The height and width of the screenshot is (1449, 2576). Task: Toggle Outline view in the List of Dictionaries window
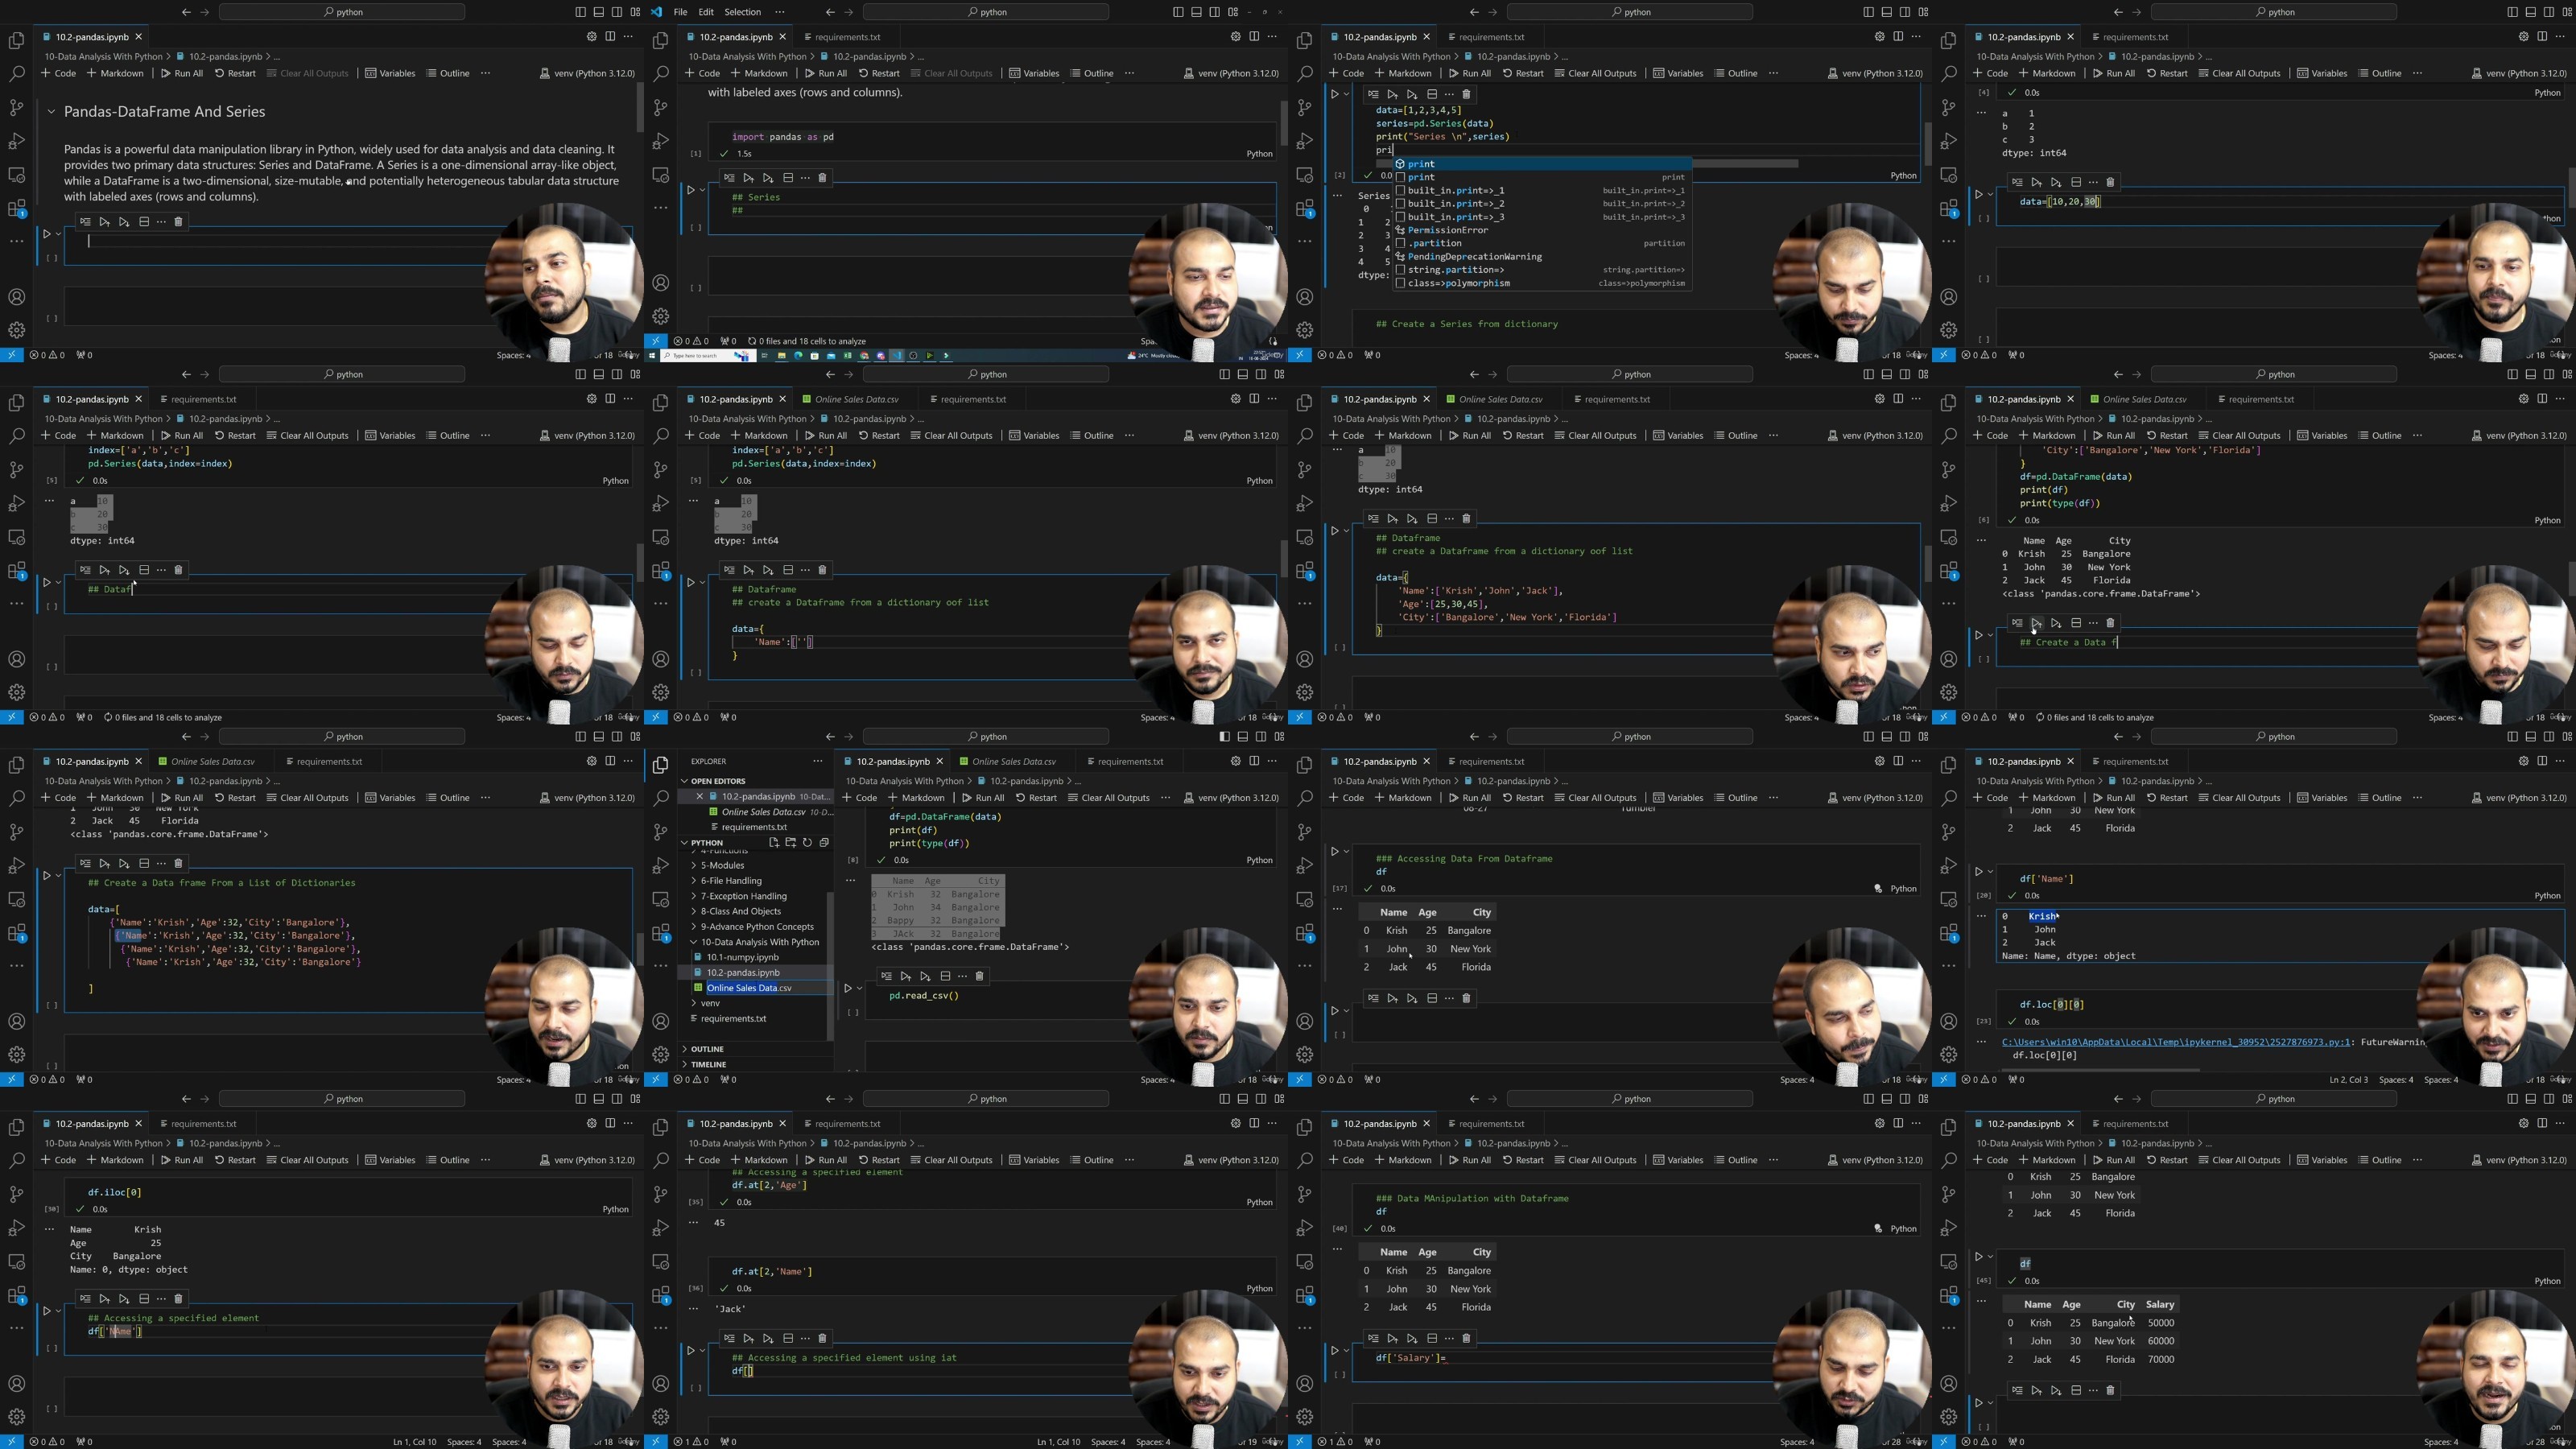coord(447,798)
